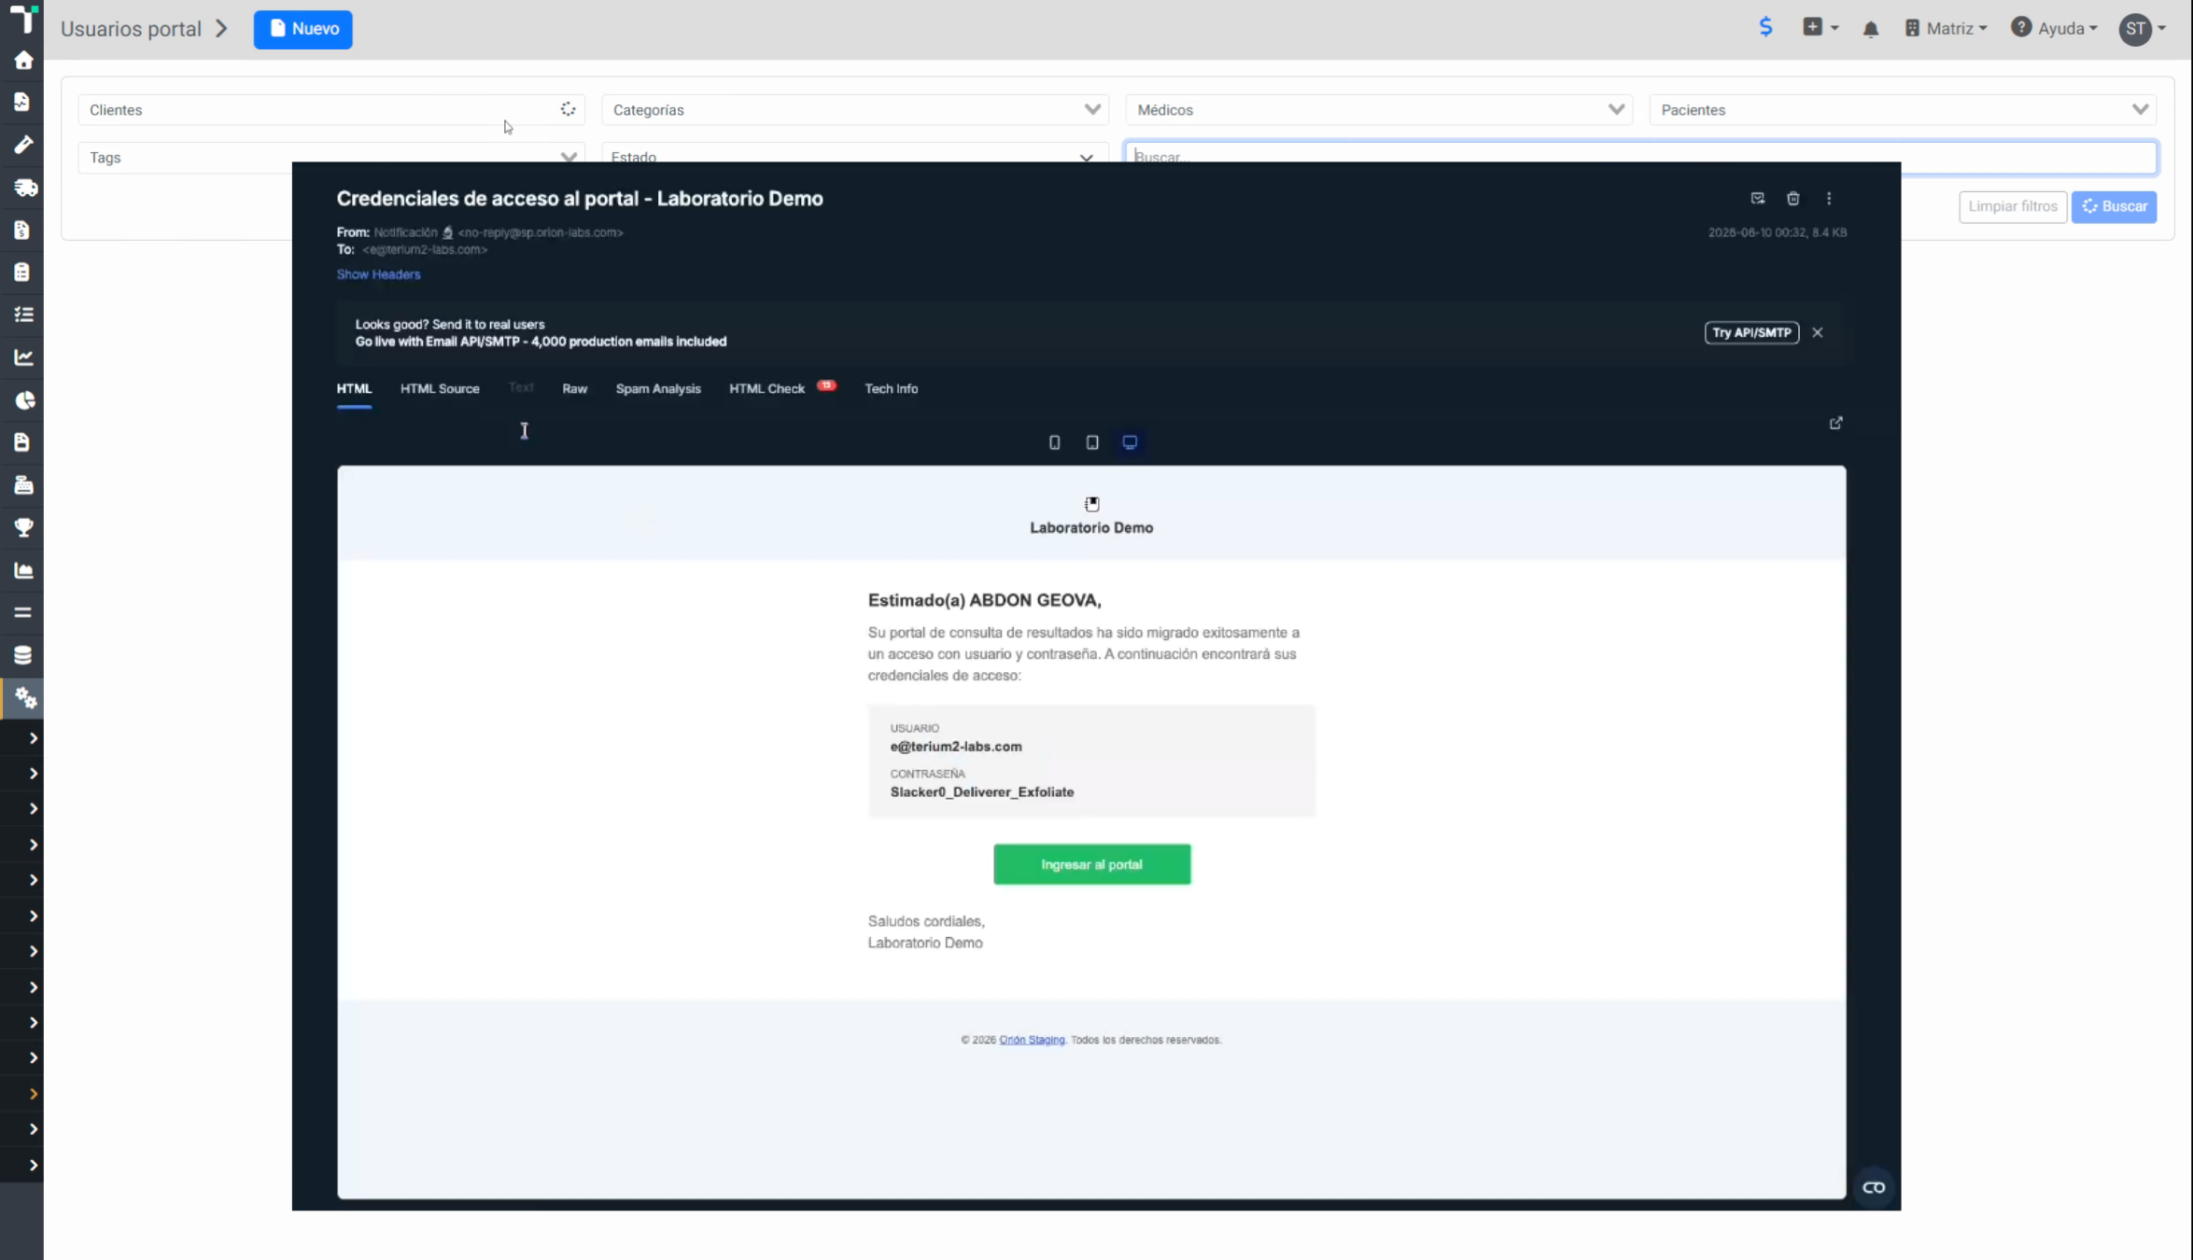Click the password text Slacker0_Deliverer_Exfoliate

(981, 791)
